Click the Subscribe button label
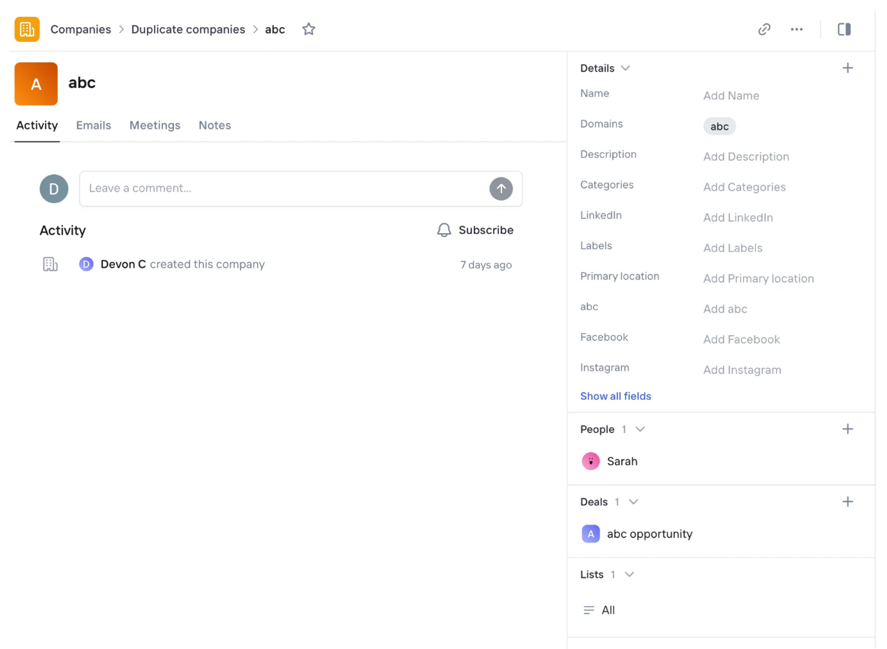 (486, 230)
